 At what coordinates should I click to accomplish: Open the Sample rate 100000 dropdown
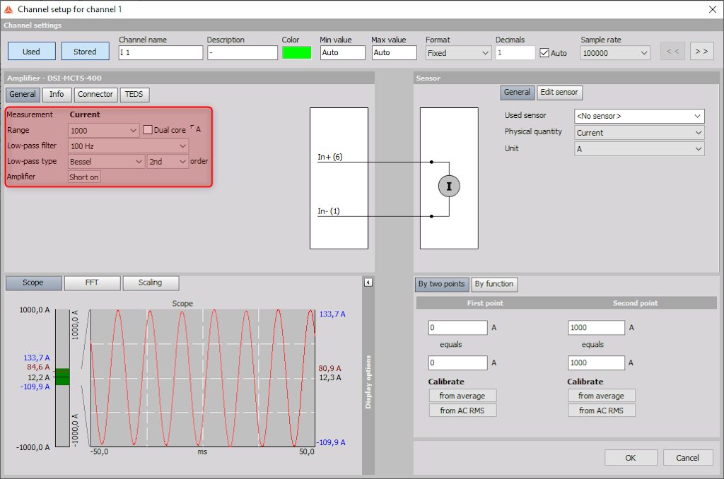615,53
